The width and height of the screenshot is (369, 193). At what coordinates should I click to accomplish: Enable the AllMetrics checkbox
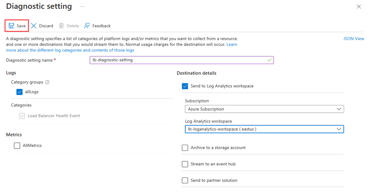pyautogui.click(x=17, y=146)
